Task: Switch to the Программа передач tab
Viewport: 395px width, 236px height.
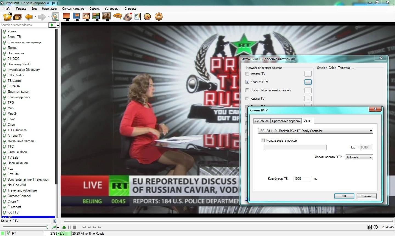Action: click(x=286, y=121)
